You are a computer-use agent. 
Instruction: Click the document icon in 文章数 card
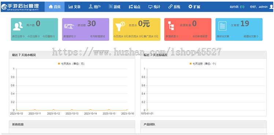click(222, 26)
